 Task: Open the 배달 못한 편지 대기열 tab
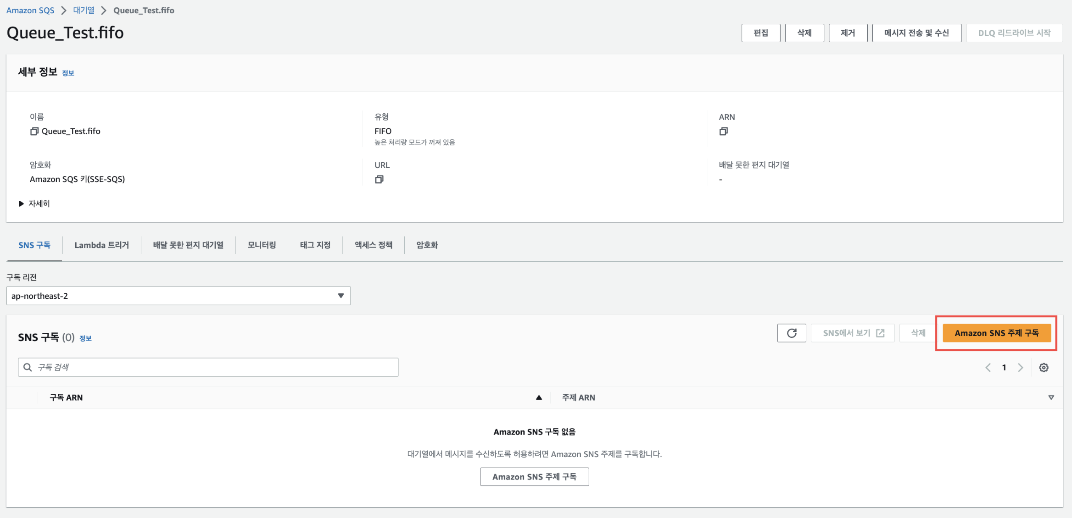188,245
